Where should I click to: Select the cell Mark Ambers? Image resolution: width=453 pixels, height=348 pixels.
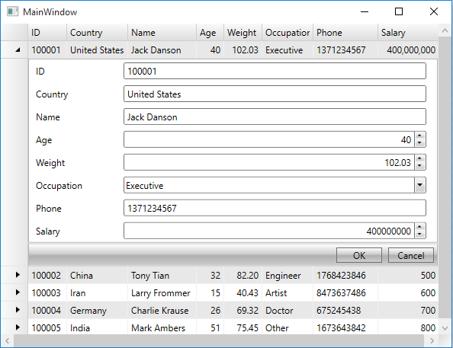[x=162, y=327]
